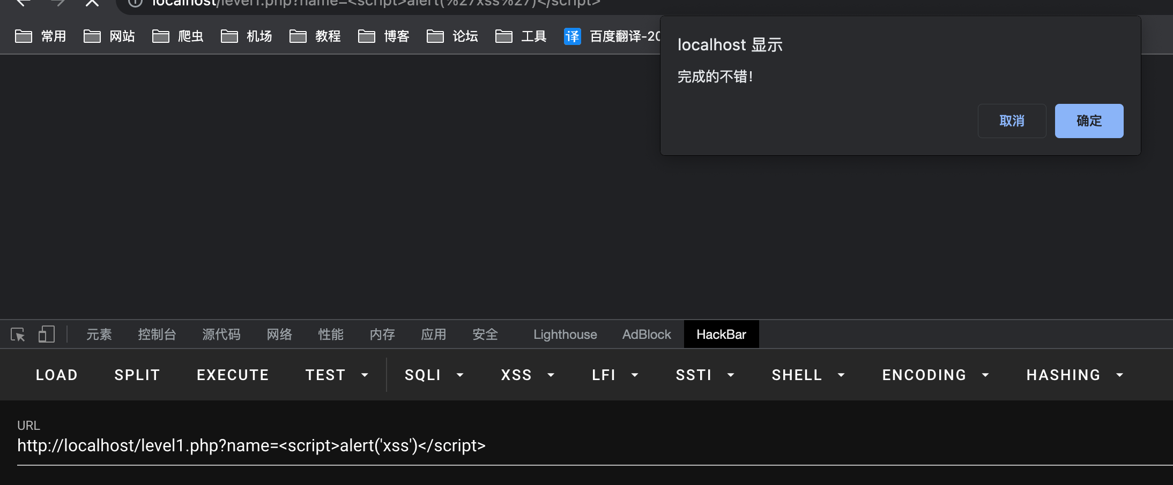
Task: Expand the HASHING dropdown menu
Action: click(x=1075, y=375)
